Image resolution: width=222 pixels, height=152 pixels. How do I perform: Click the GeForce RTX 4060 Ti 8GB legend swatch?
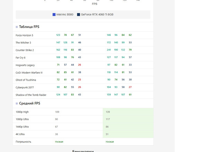(78, 15)
